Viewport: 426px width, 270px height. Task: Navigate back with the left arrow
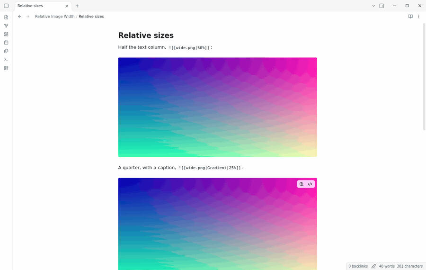(x=19, y=17)
